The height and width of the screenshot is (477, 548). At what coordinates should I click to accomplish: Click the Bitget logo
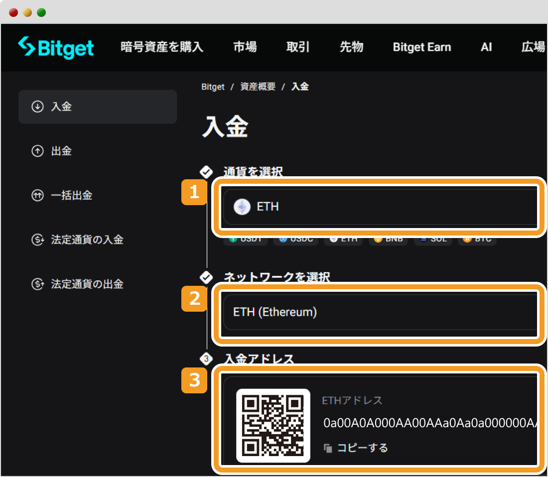point(56,47)
